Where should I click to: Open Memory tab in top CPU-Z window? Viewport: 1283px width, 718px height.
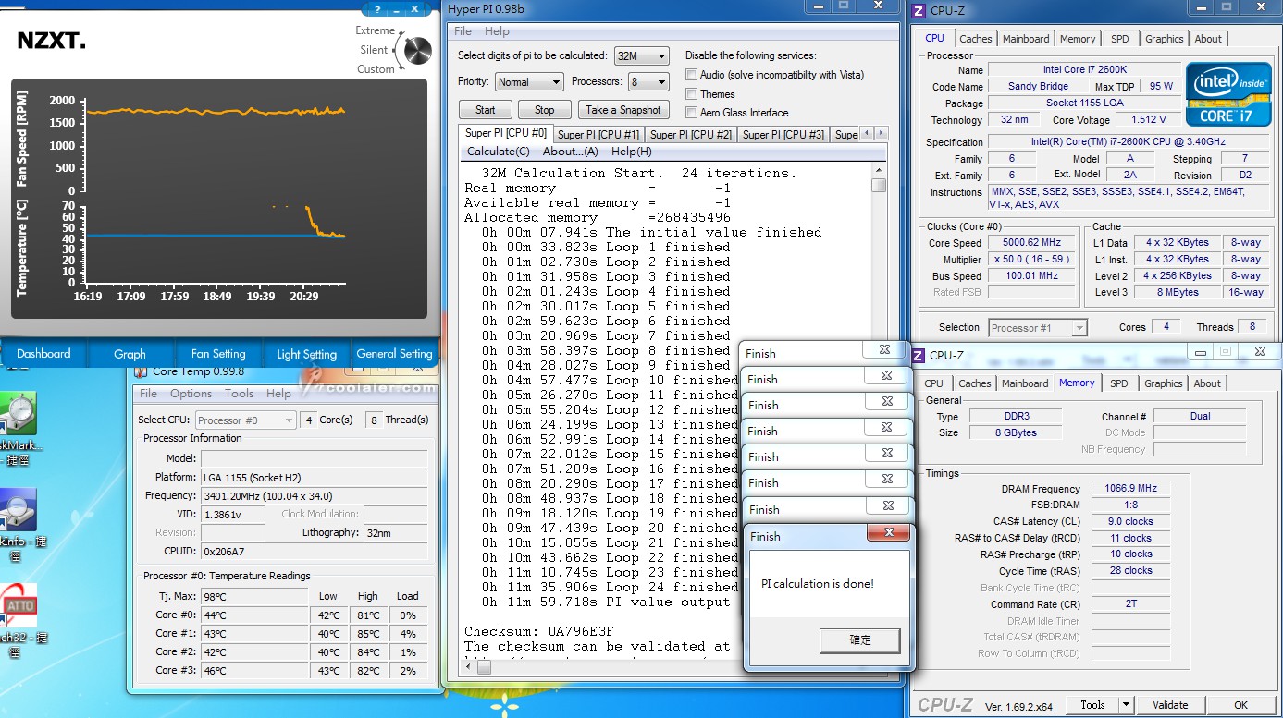(1078, 39)
